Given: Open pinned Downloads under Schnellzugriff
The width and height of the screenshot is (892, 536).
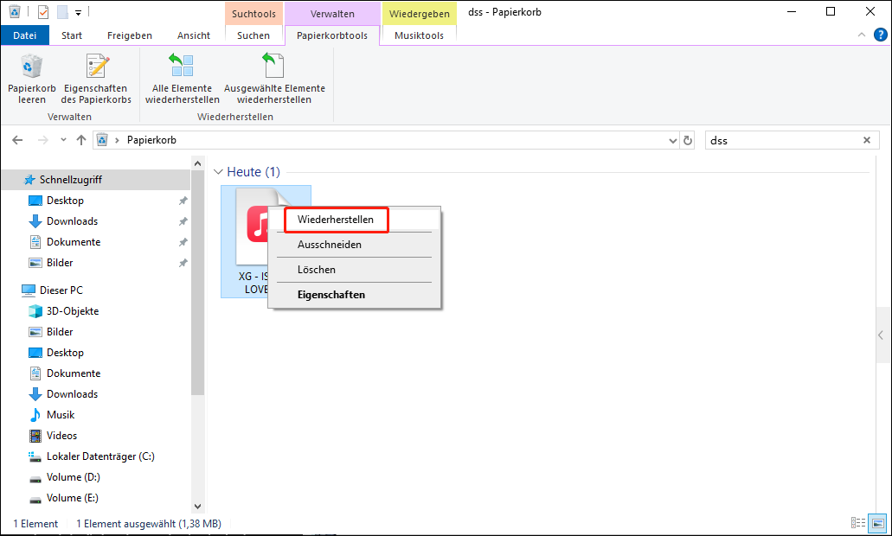Looking at the screenshot, I should [73, 221].
